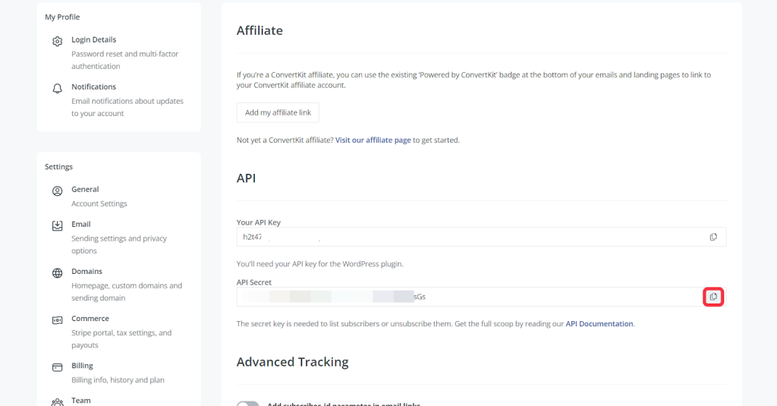The height and width of the screenshot is (406, 777).
Task: Click the Commerce icon in sidebar
Action: point(57,320)
